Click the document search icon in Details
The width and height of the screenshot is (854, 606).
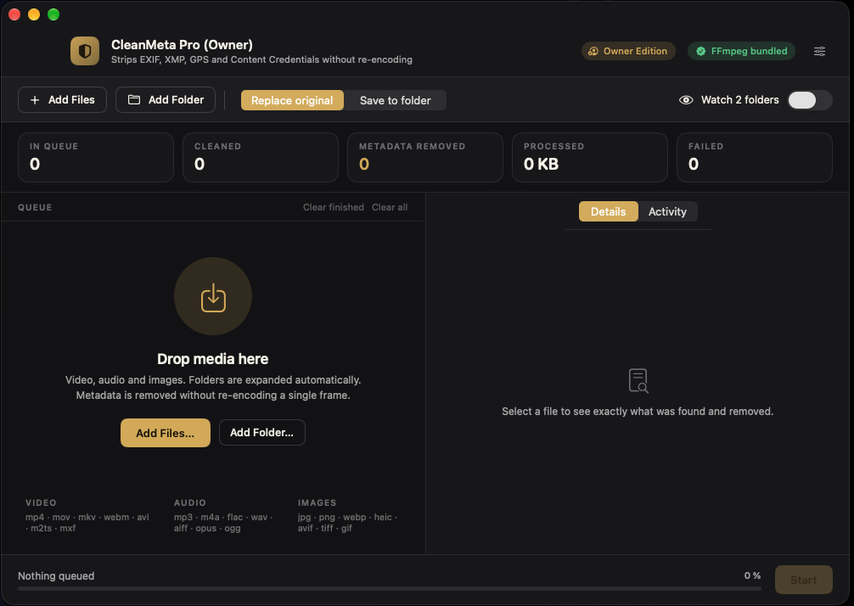(x=638, y=380)
